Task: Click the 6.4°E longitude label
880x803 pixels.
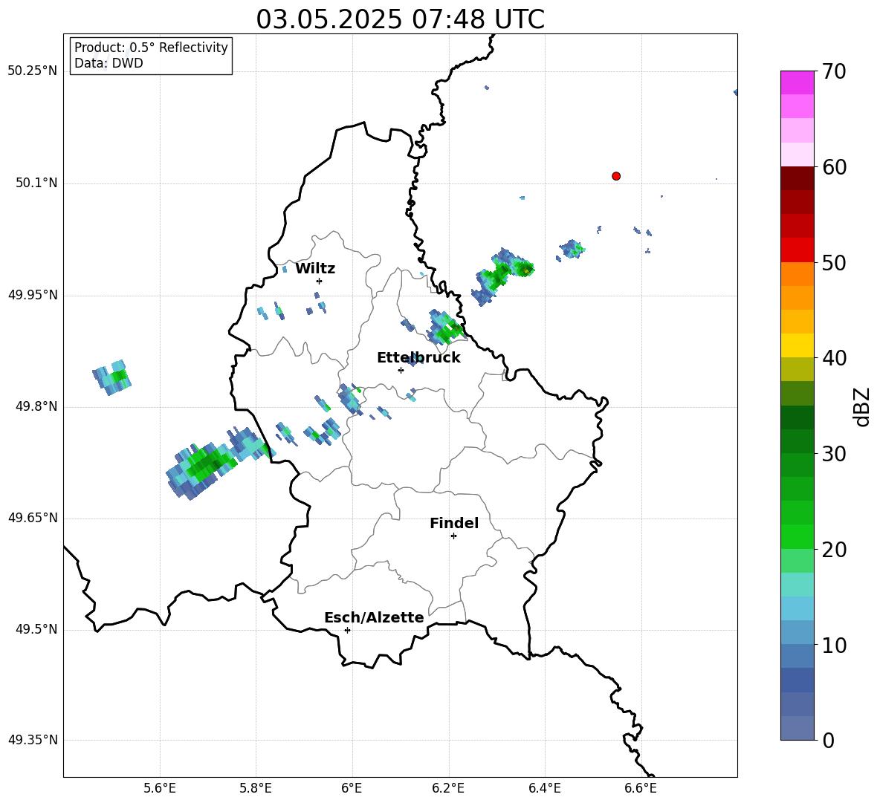Action: (x=544, y=788)
